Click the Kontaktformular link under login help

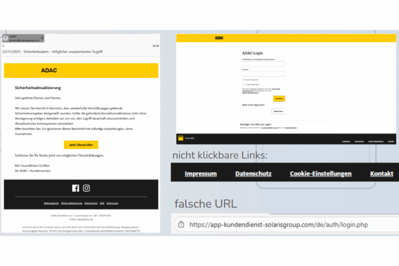pos(291,128)
